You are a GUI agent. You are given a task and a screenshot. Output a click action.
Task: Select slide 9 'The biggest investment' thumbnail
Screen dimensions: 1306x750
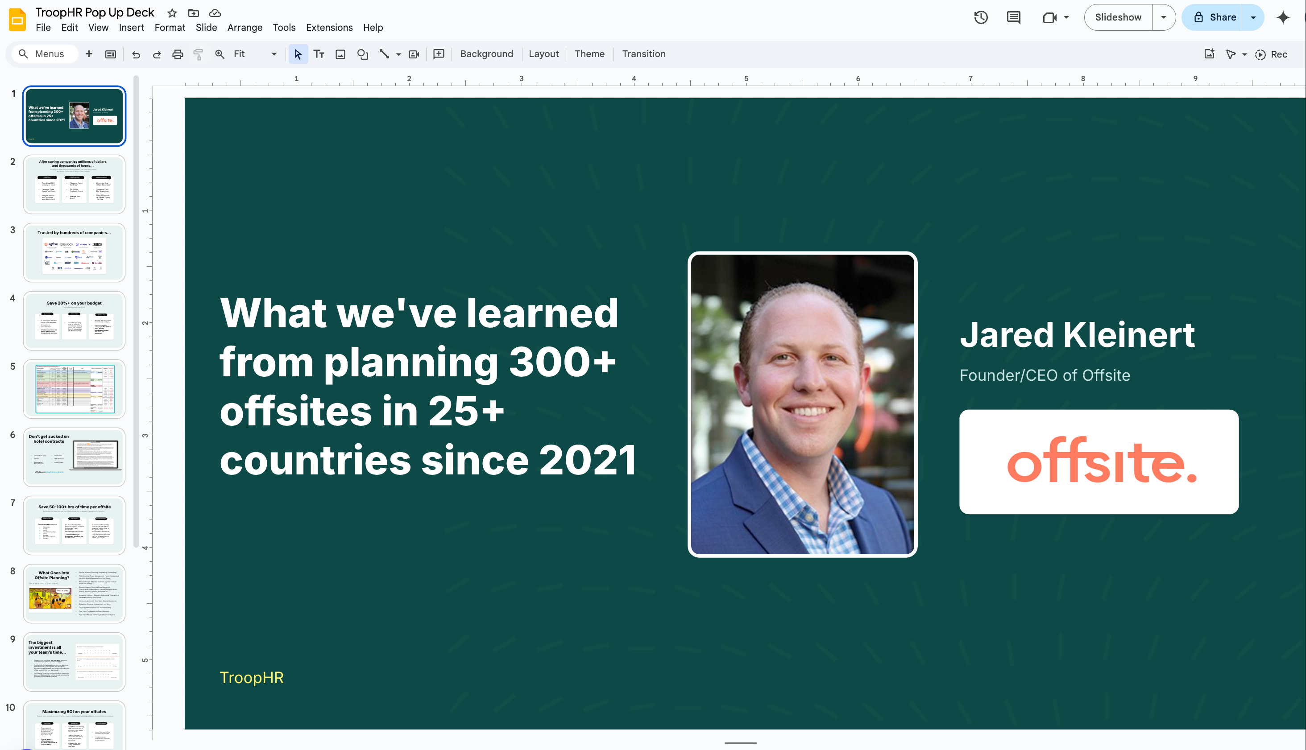click(x=74, y=662)
